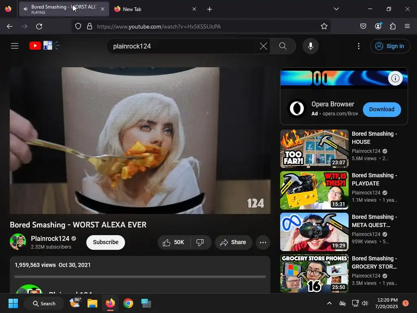Mute the playing Bored Smashing tab
This screenshot has width=417, height=313.
pos(25,9)
